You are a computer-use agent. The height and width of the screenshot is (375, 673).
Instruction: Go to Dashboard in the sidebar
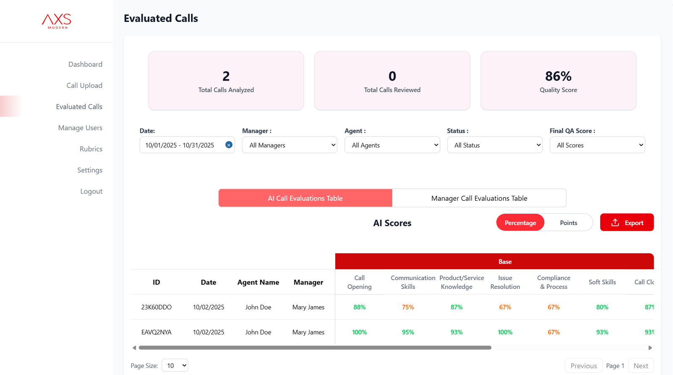[85, 64]
